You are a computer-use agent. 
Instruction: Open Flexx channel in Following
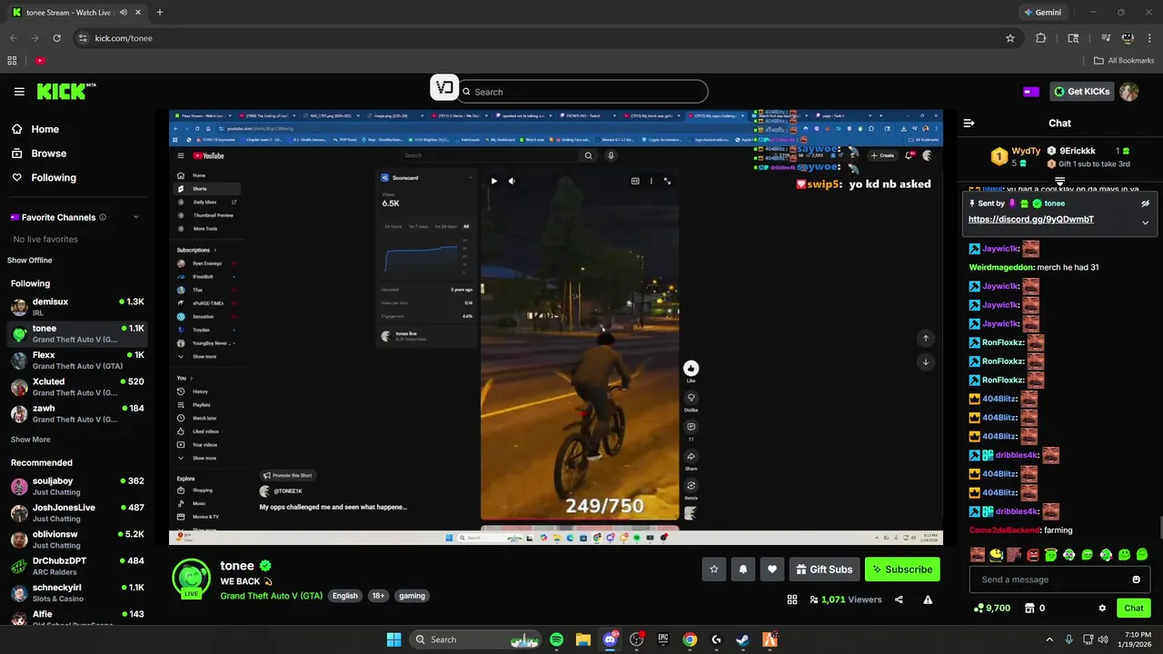pos(77,360)
